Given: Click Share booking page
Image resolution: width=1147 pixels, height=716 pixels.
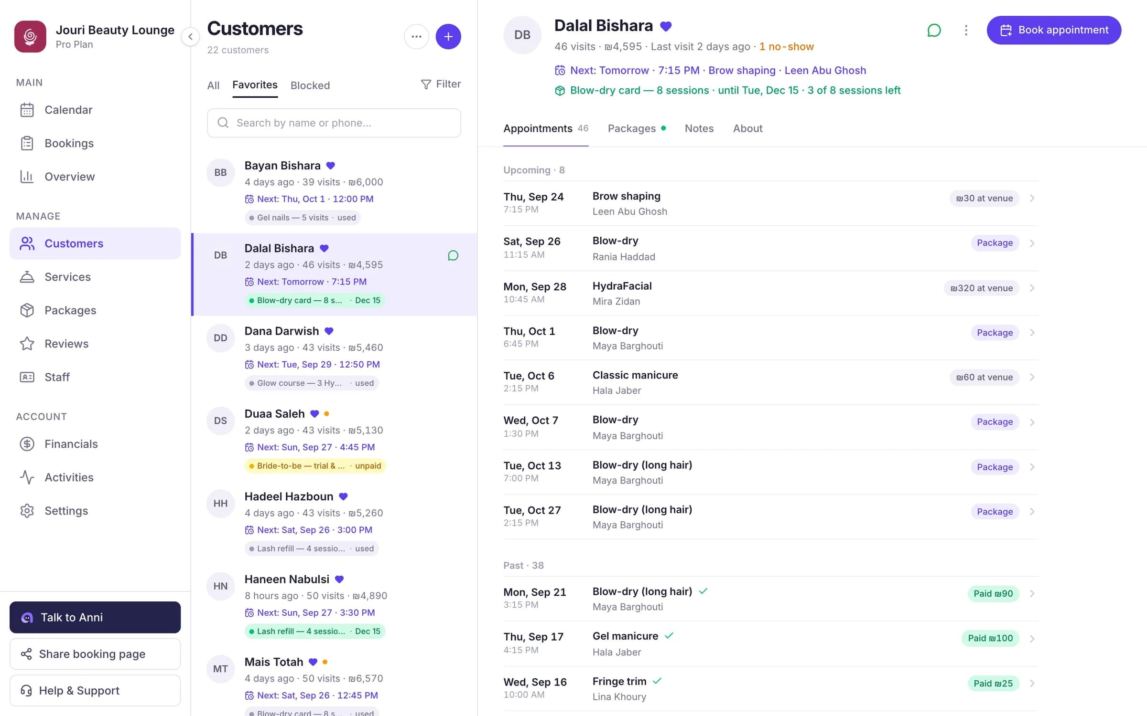Looking at the screenshot, I should [95, 654].
